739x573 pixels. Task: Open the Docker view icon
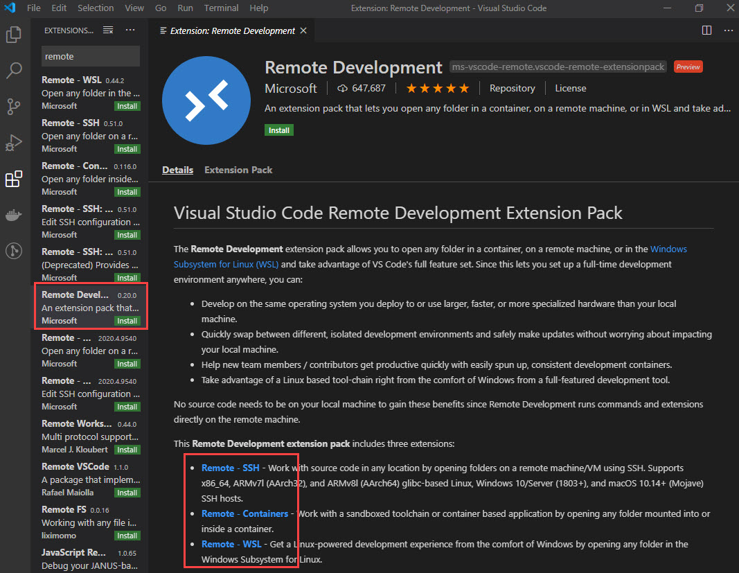14,215
